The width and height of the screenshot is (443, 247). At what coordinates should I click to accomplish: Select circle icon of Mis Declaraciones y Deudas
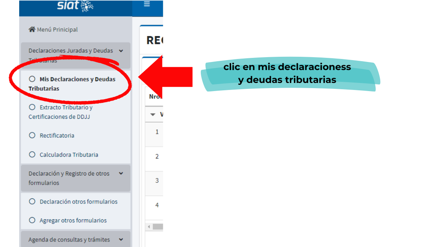pos(32,79)
